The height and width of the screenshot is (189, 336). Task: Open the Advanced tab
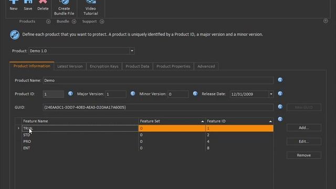(x=206, y=67)
